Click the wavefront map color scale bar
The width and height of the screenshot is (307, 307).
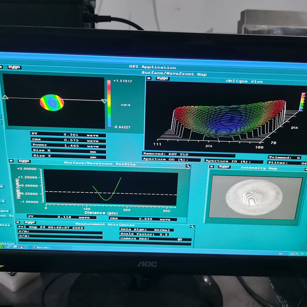(109, 103)
